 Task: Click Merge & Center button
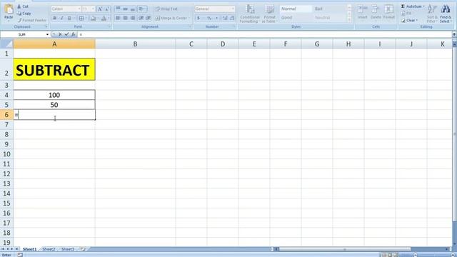click(172, 18)
